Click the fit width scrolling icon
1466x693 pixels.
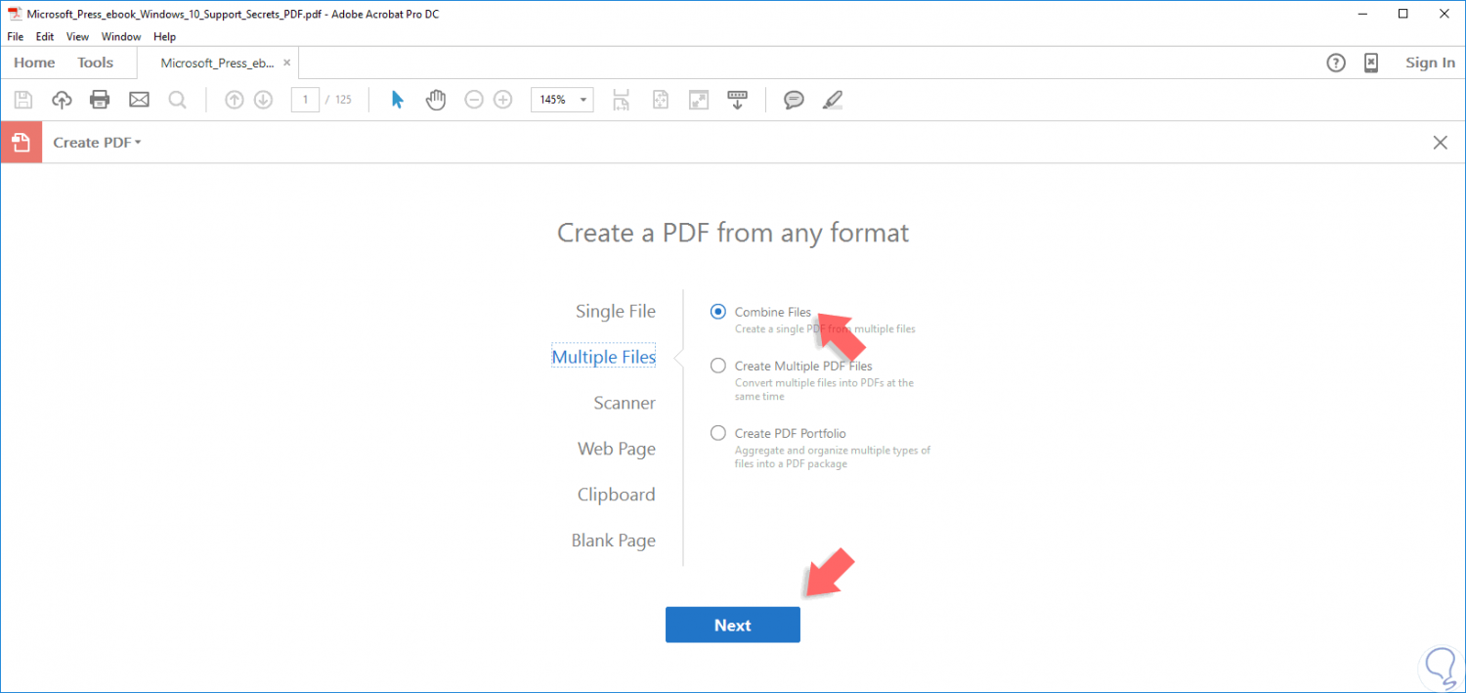pyautogui.click(x=621, y=100)
